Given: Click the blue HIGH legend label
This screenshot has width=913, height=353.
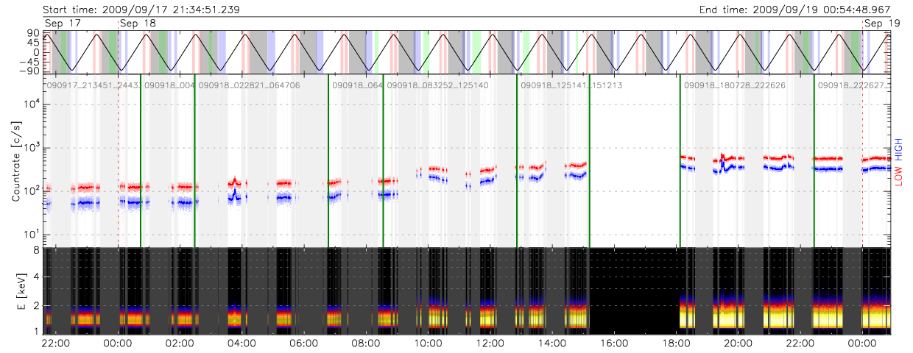Looking at the screenshot, I should click(898, 150).
